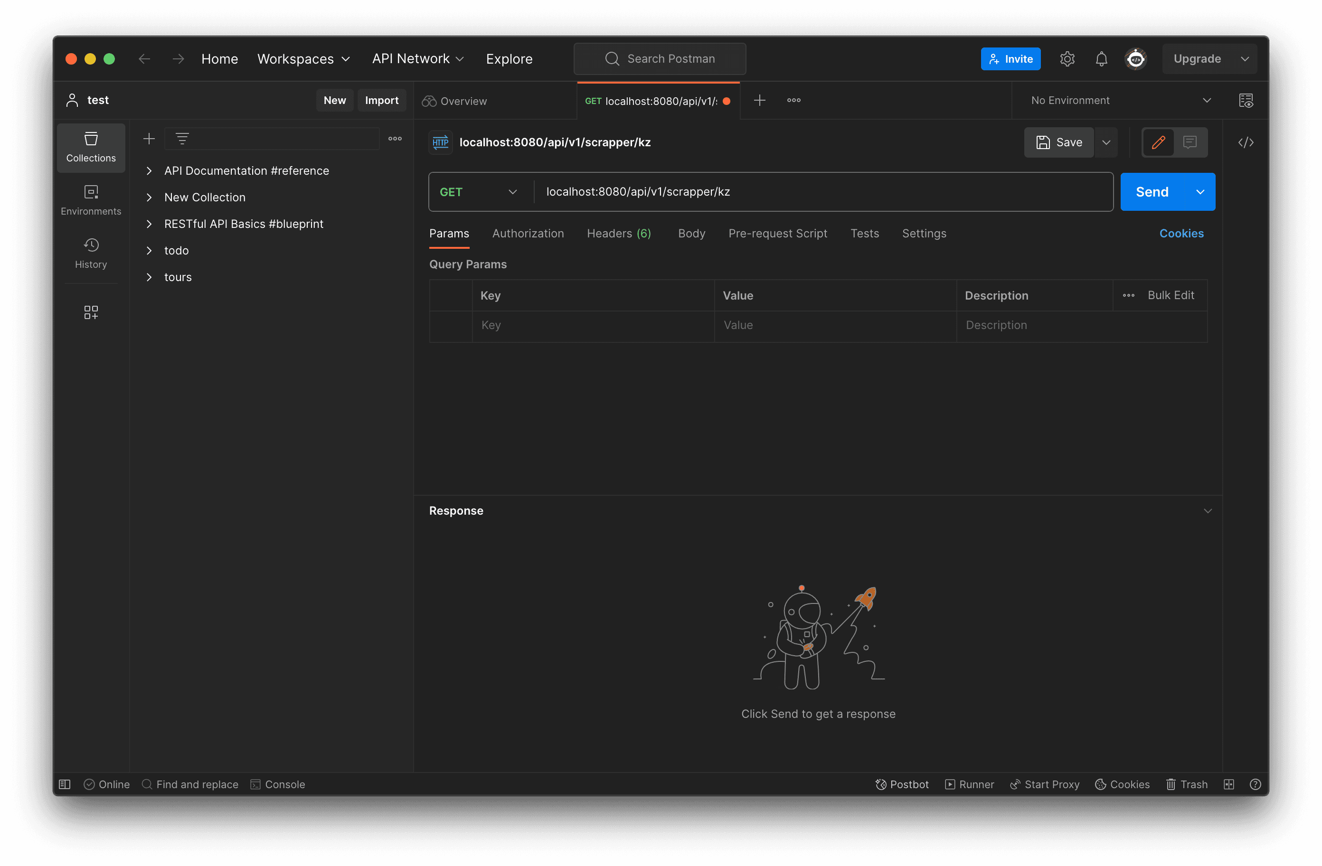The height and width of the screenshot is (866, 1322).
Task: Click the Collections panel icon
Action: point(92,148)
